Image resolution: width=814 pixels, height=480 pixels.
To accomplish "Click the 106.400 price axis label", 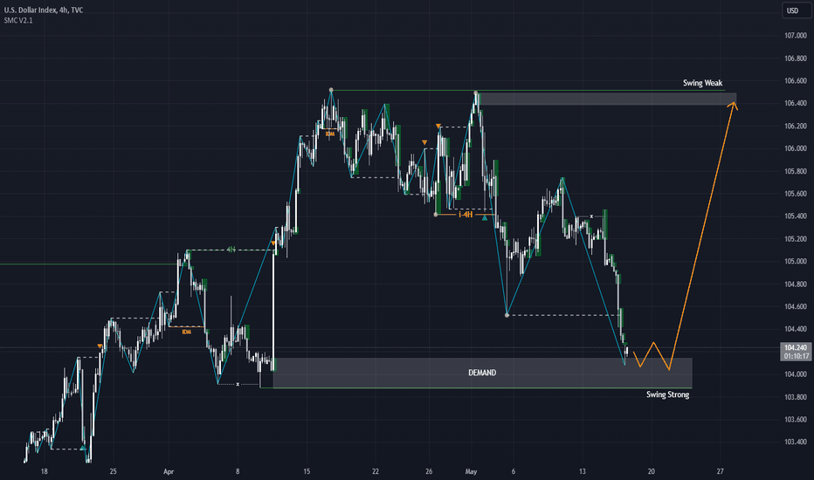I will pyautogui.click(x=796, y=103).
